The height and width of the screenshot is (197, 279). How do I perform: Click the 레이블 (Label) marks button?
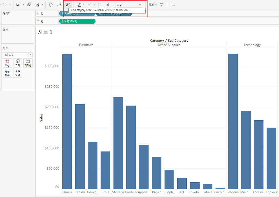click(28, 63)
